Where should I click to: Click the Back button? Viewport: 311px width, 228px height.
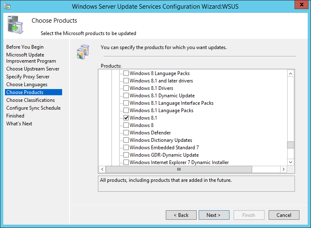(x=181, y=215)
